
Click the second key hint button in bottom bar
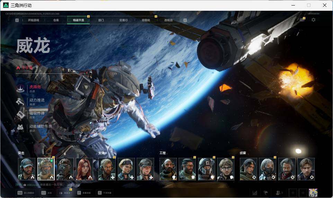[47, 193]
